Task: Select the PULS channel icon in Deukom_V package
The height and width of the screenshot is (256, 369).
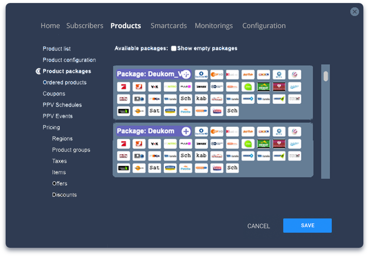Action: coord(185,87)
